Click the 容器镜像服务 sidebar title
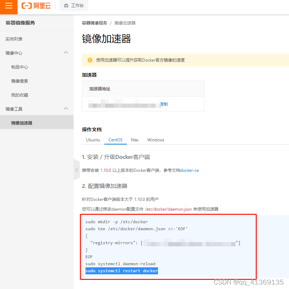 (20, 23)
